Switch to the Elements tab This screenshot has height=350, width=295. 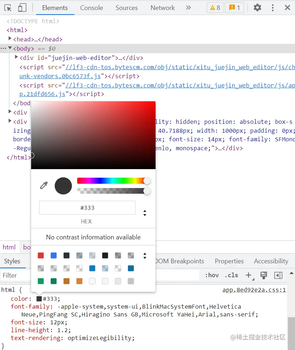[x=55, y=8]
